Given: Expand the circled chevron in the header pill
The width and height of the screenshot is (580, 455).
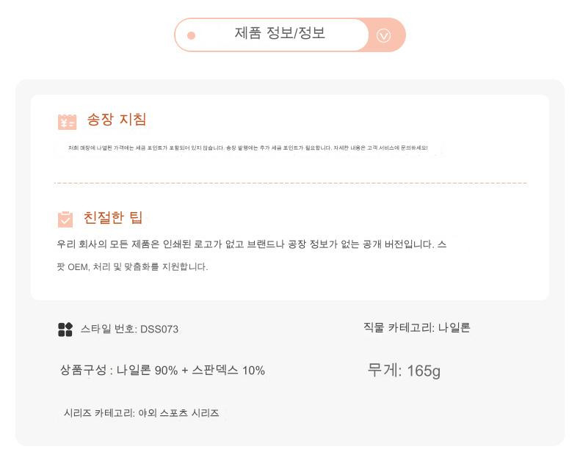Looking at the screenshot, I should [x=383, y=35].
